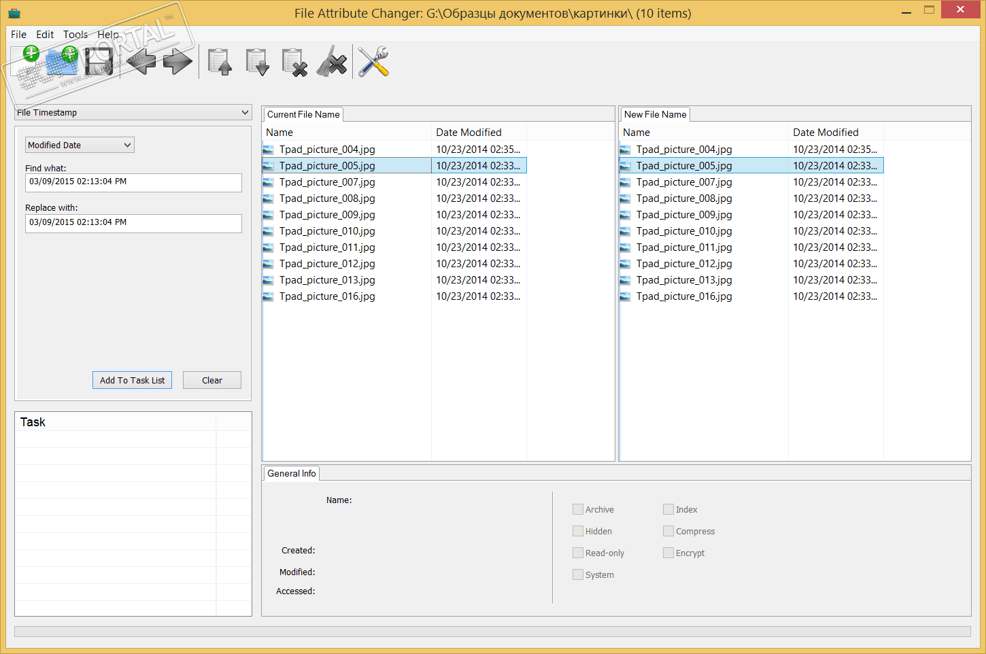Click the image icon of Tpad_picture_004.jpg in New File Name list
Image resolution: width=986 pixels, height=654 pixels.
(626, 150)
